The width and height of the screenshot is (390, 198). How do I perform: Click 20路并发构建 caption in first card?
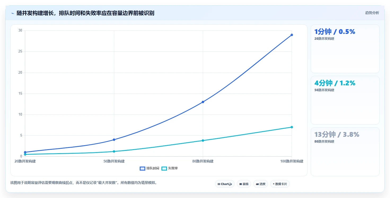tap(324, 39)
